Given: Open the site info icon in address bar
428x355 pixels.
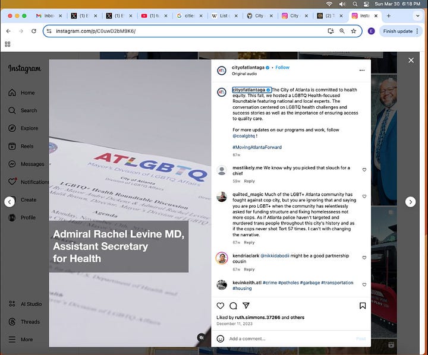Looking at the screenshot, I should click(49, 31).
